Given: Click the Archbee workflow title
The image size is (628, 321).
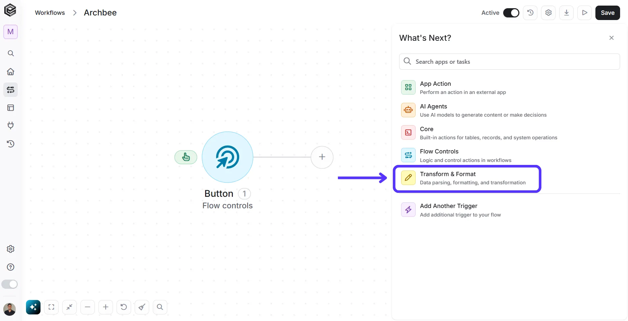Looking at the screenshot, I should coord(100,13).
